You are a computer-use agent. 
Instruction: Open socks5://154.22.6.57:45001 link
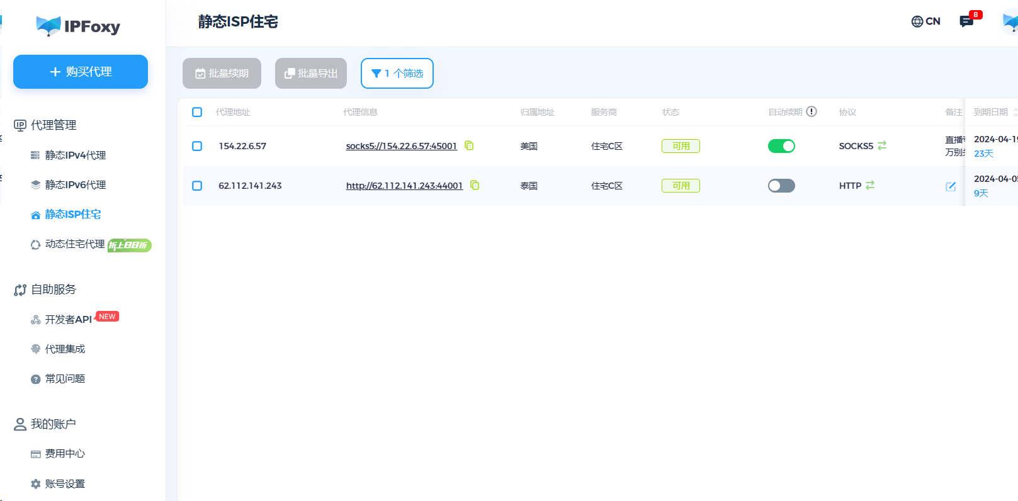(x=401, y=146)
